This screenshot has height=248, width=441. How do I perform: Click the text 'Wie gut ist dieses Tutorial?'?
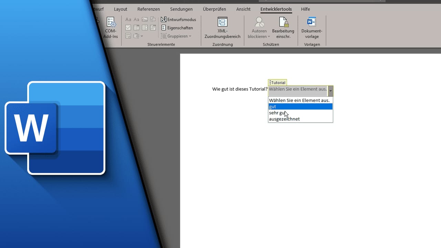pyautogui.click(x=240, y=89)
